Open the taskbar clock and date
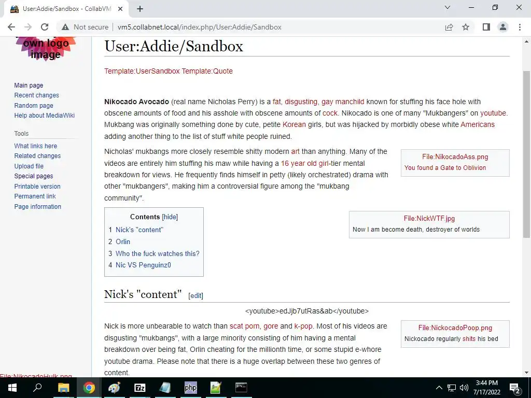Screen dimensions: 531x398 point(486,388)
